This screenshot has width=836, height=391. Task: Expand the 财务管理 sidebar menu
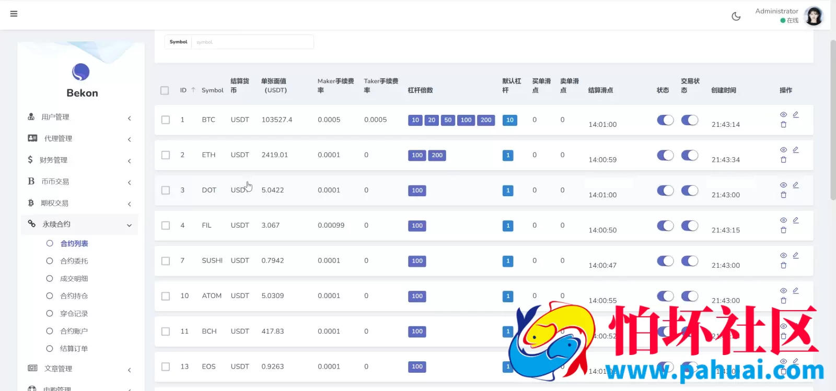tap(79, 160)
